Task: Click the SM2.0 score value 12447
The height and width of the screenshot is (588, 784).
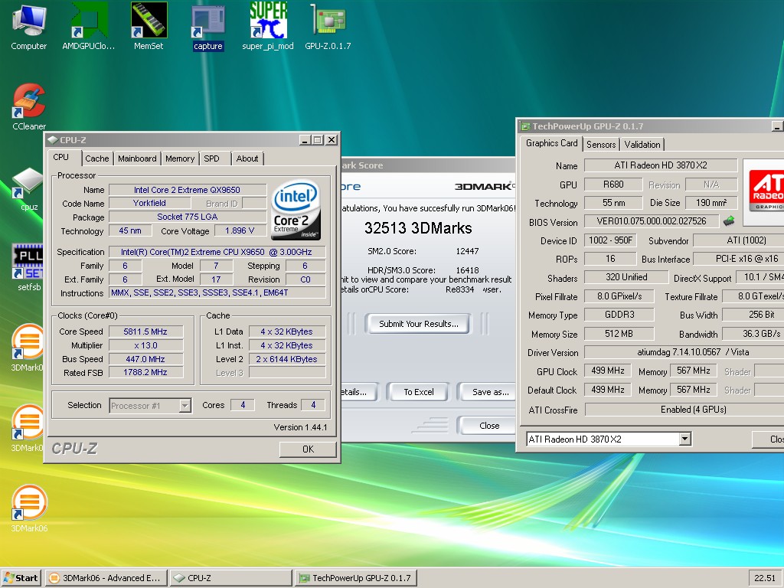Action: (467, 251)
